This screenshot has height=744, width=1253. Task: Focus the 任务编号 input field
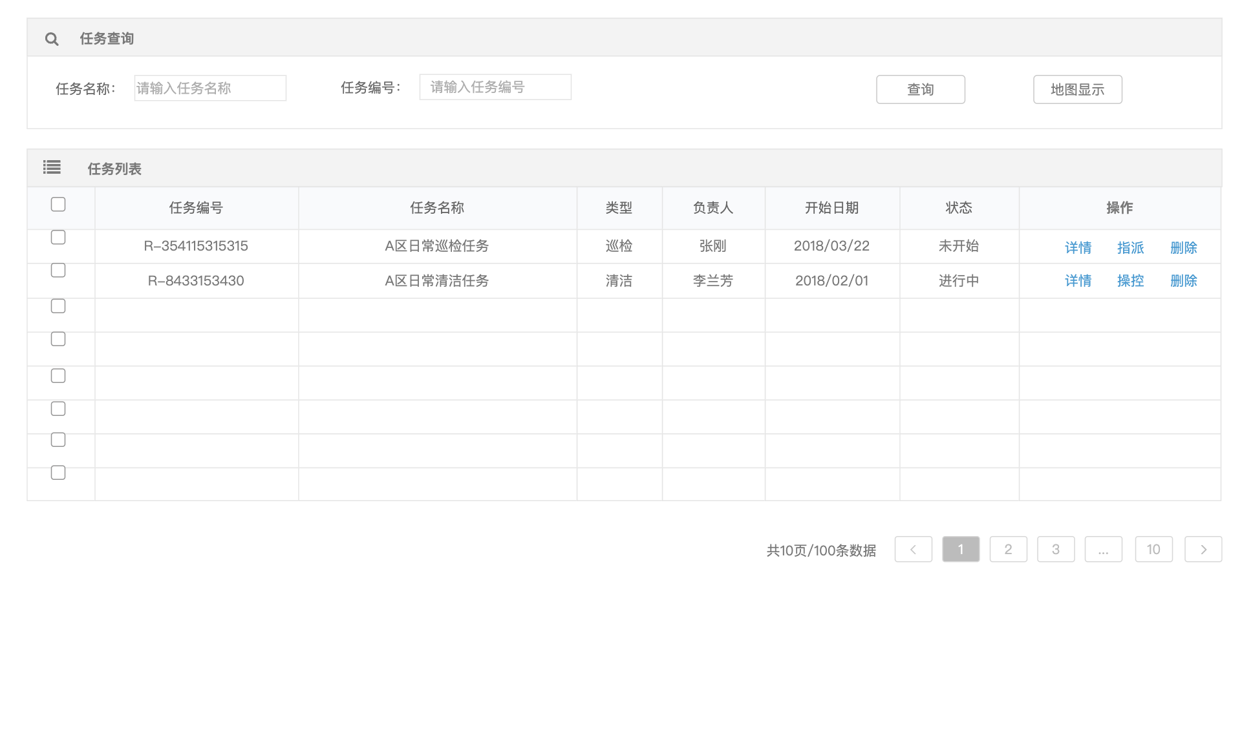tap(495, 87)
